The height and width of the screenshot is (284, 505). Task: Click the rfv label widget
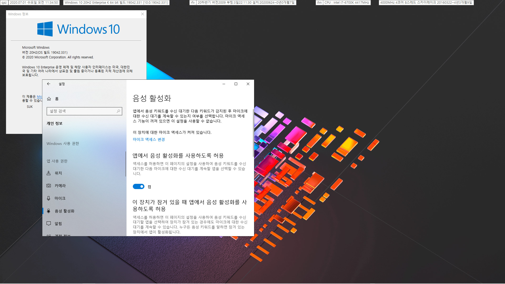point(193,3)
